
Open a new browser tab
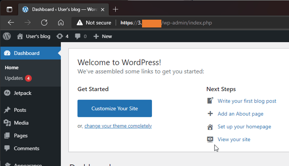pos(115,9)
